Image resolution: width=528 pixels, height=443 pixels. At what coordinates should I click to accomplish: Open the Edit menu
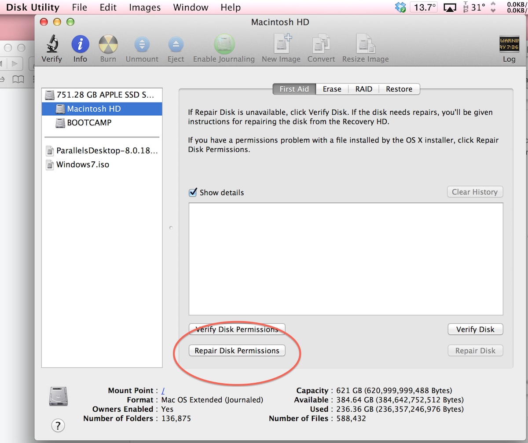coord(108,7)
